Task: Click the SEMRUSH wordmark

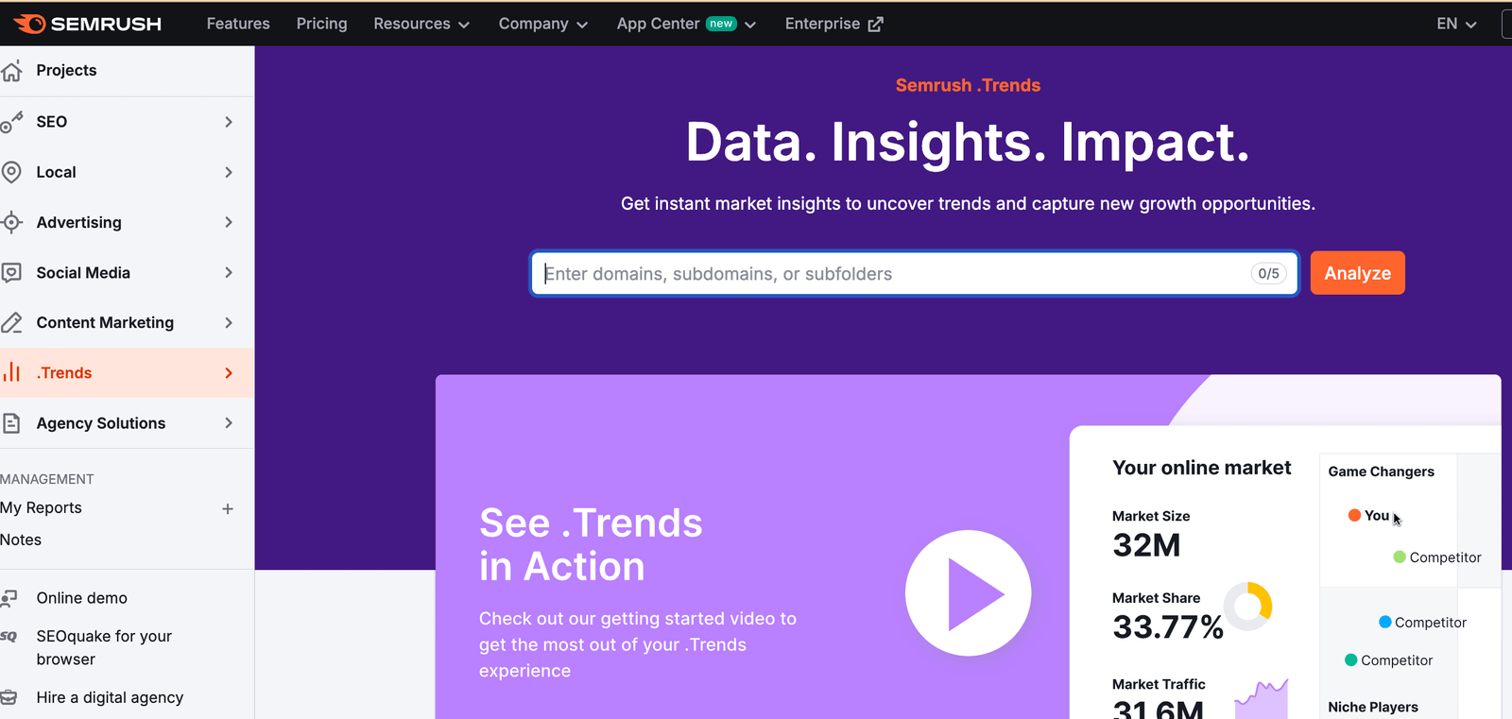Action: [x=106, y=25]
